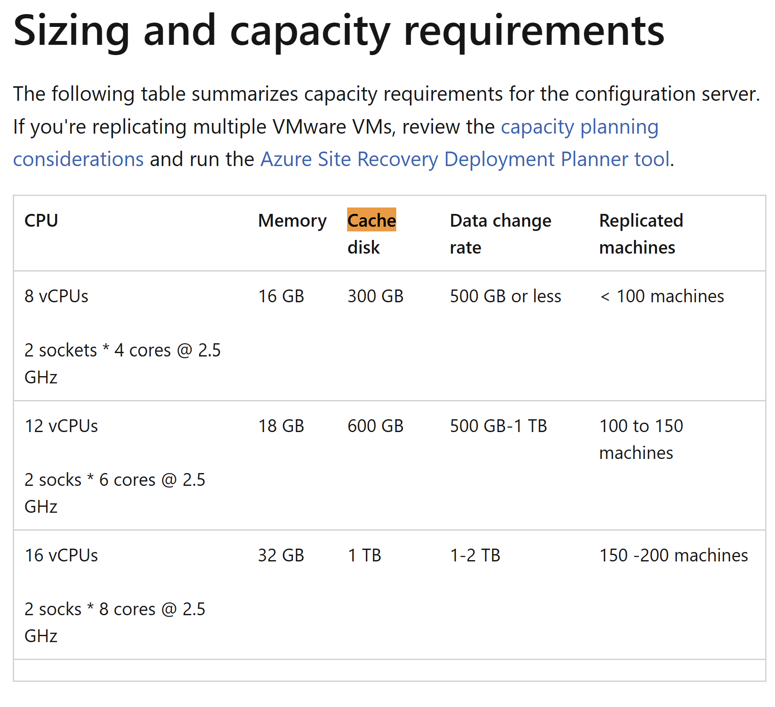Open the capacity planning considerations link
Screen dimensions: 775x707
[x=579, y=127]
